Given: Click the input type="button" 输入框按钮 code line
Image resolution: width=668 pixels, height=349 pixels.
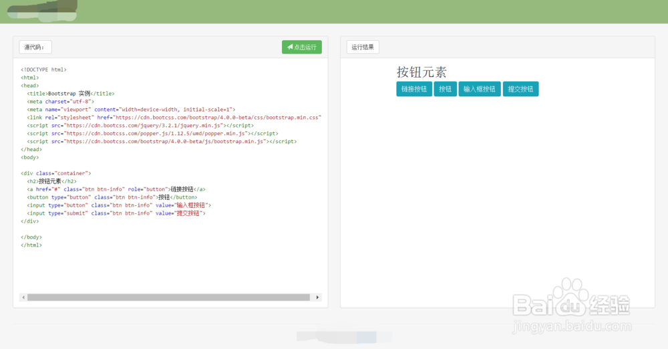Looking at the screenshot, I should pos(119,205).
